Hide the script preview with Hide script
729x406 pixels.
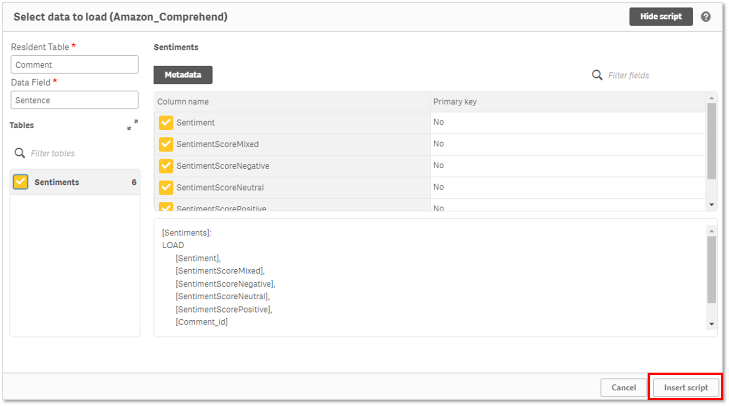[661, 16]
